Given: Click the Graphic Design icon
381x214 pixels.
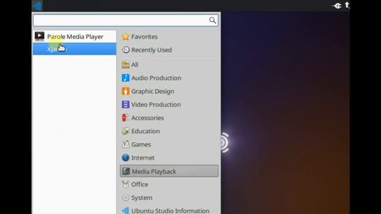Looking at the screenshot, I should [x=126, y=91].
